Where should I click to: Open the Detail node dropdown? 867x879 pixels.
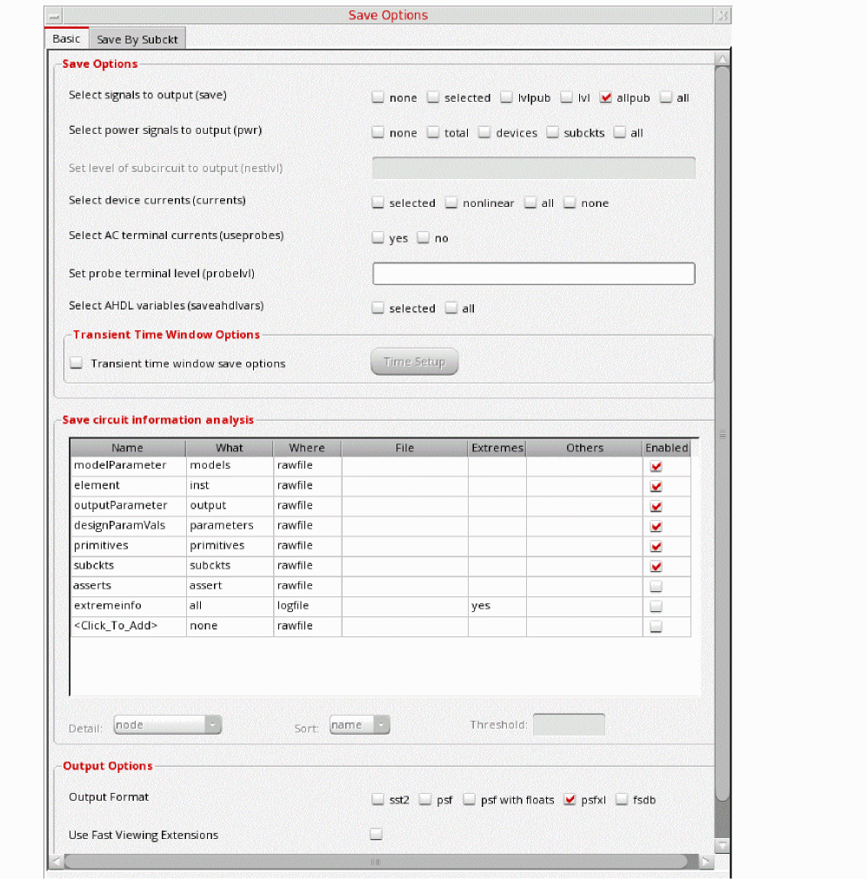[168, 725]
